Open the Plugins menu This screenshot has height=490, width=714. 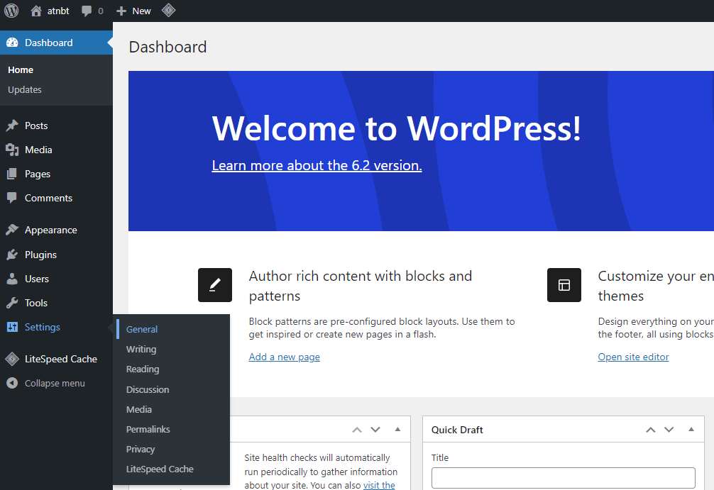tap(40, 255)
